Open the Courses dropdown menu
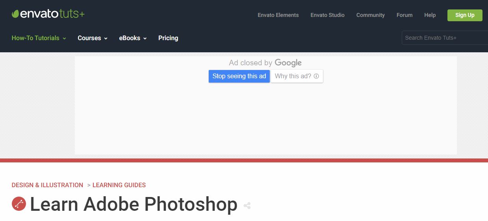The height and width of the screenshot is (221, 488). (92, 38)
